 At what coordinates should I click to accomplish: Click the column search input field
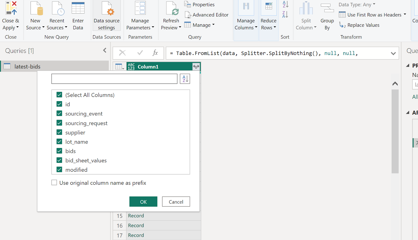coord(114,79)
